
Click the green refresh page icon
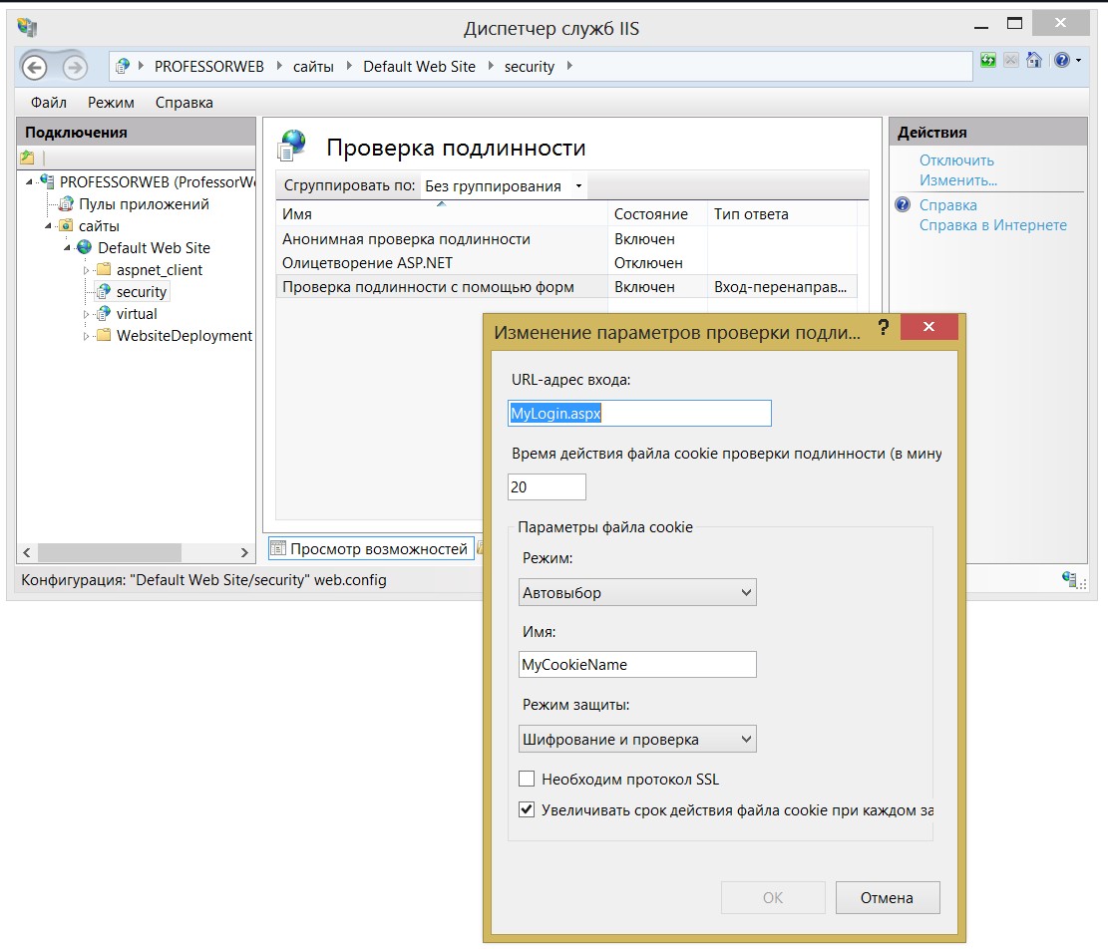point(988,61)
